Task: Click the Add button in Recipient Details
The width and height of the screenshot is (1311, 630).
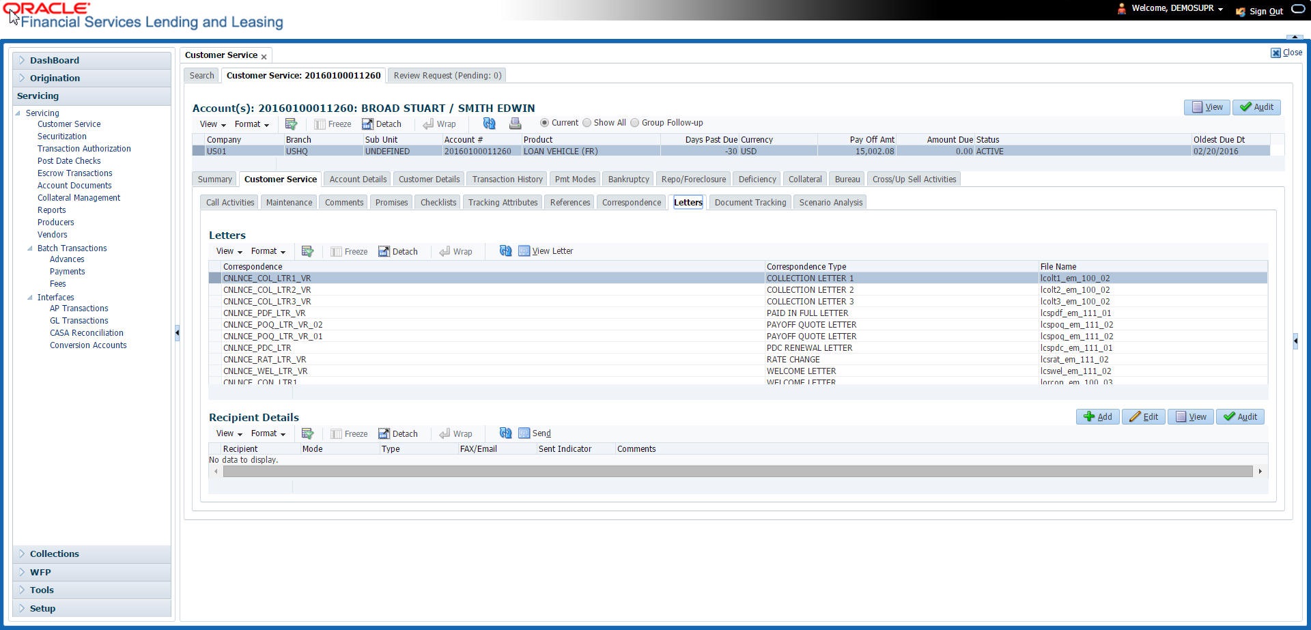Action: (1098, 416)
